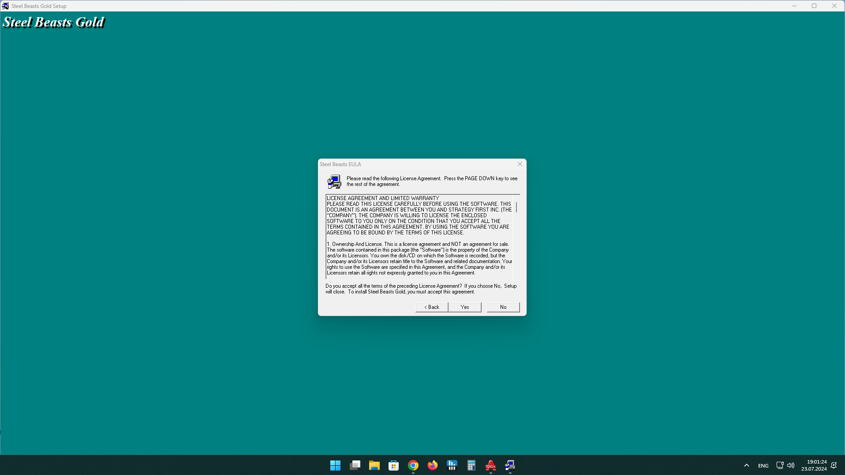Switch to Google Chrome in taskbar
This screenshot has width=845, height=475.
click(413, 465)
